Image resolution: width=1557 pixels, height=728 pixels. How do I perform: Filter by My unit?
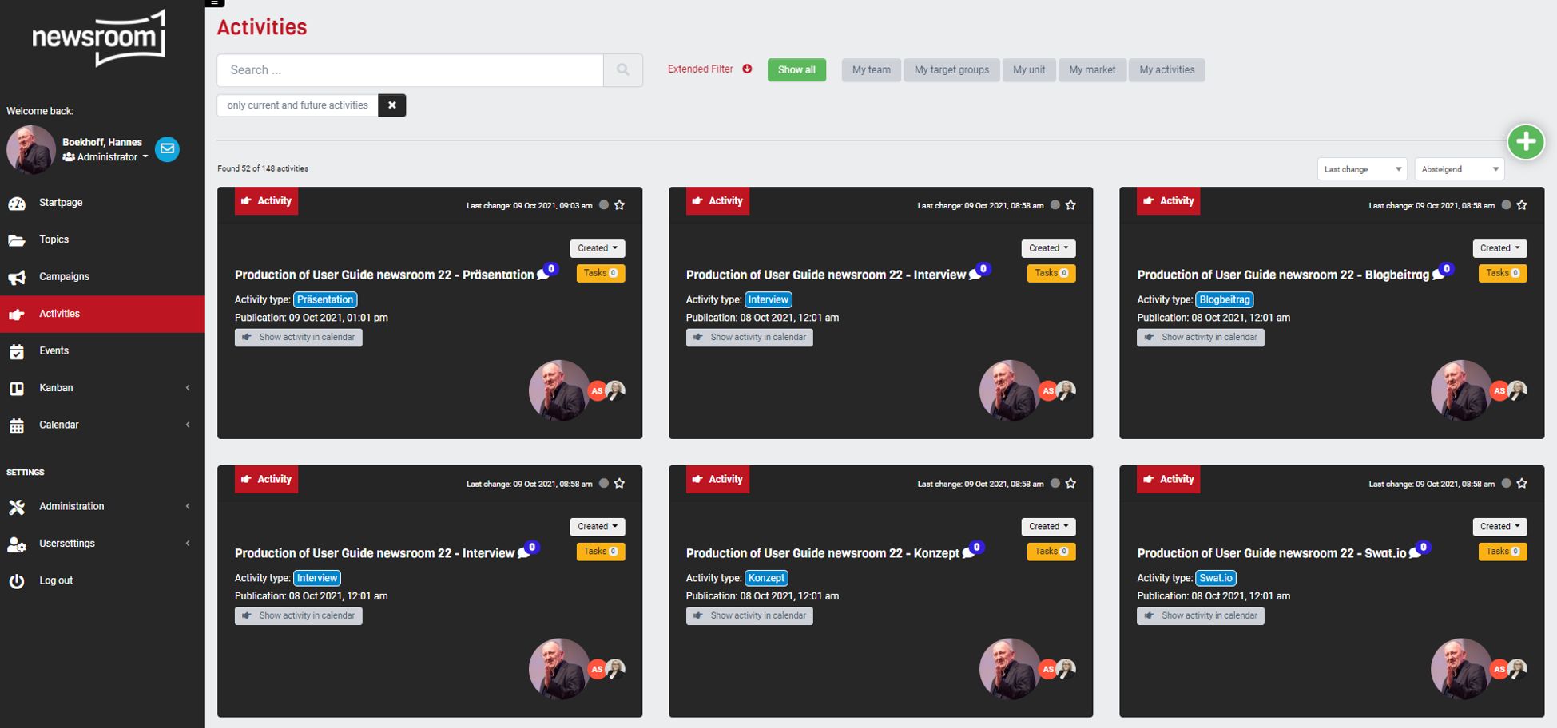pos(1029,70)
